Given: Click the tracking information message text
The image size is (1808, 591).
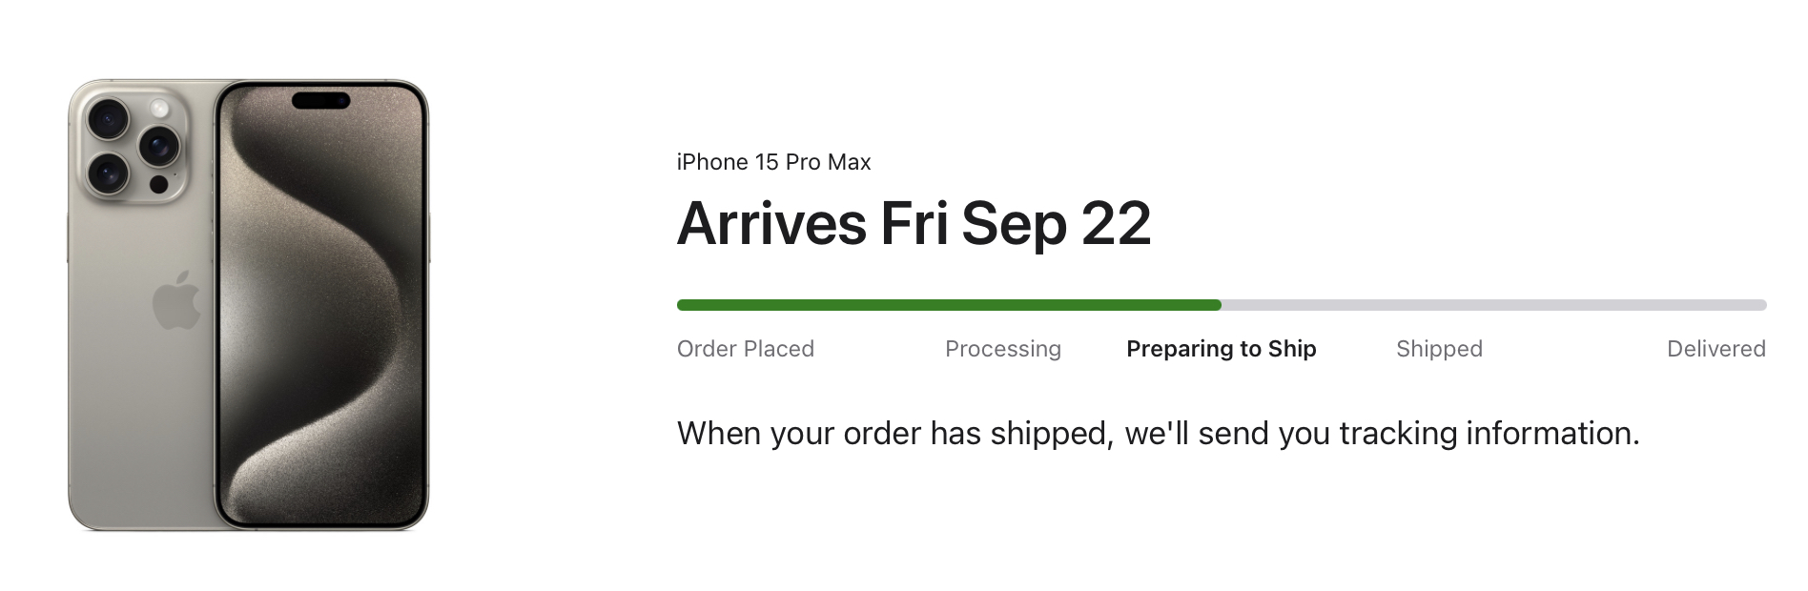Looking at the screenshot, I should tap(1158, 434).
